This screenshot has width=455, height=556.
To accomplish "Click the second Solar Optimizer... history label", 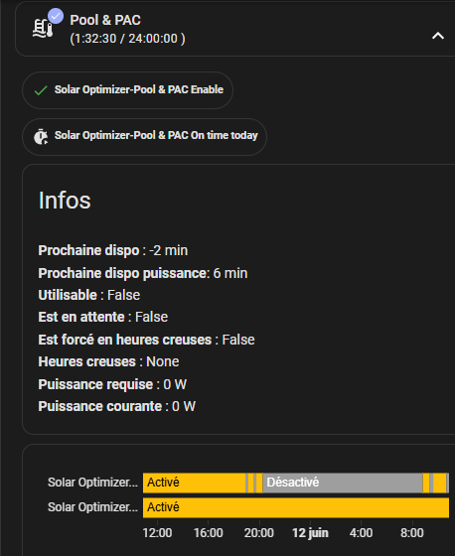I will click(92, 507).
